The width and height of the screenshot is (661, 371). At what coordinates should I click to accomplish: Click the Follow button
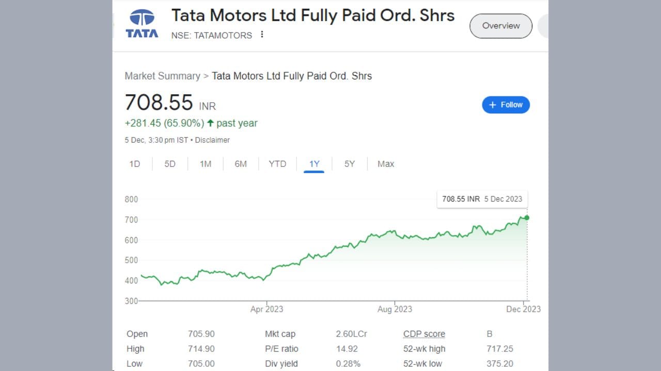click(506, 105)
